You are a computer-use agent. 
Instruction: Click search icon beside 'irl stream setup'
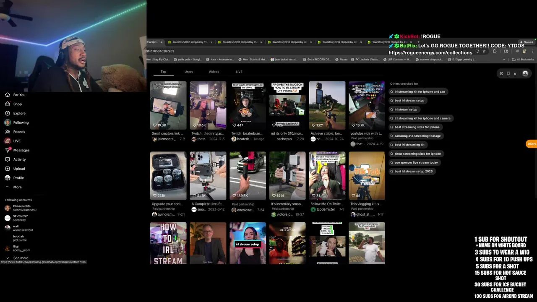(x=392, y=109)
